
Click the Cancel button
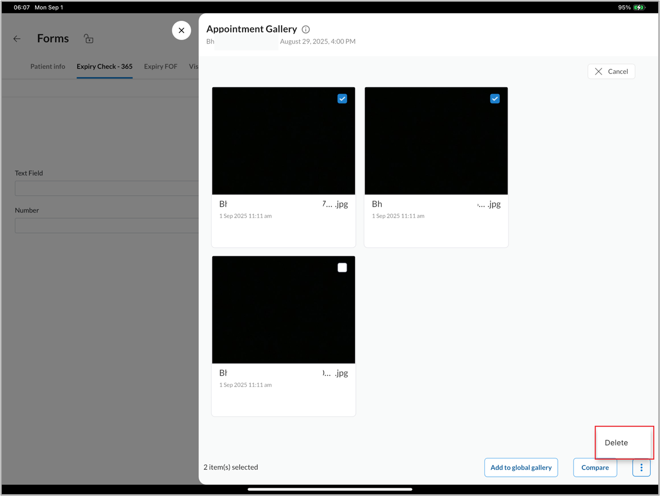point(611,71)
